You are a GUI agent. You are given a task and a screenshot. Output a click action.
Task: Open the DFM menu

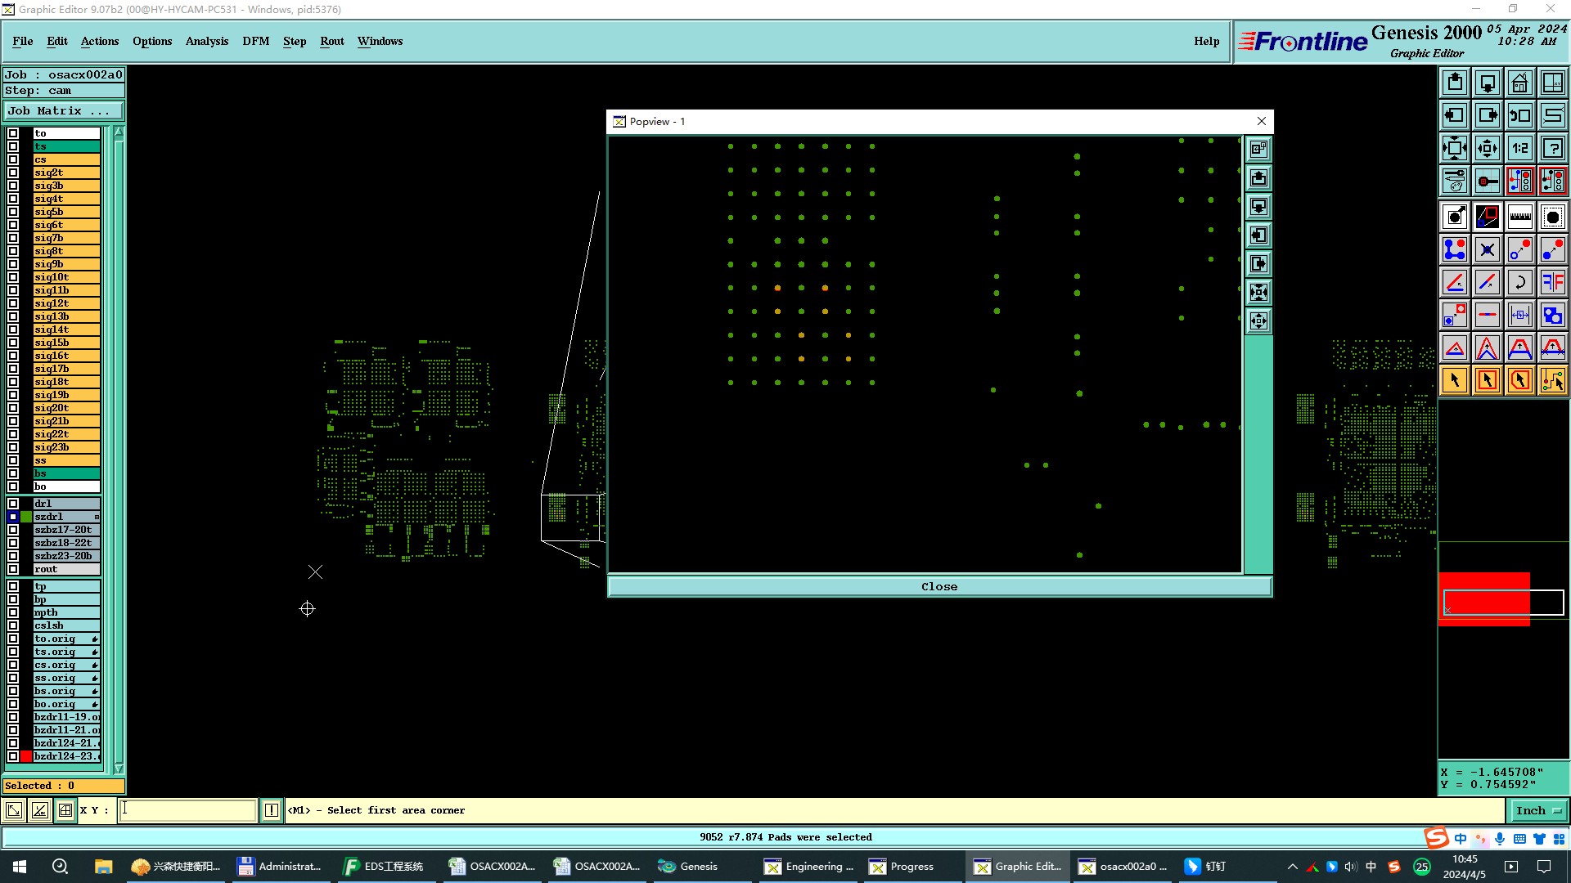coord(255,41)
